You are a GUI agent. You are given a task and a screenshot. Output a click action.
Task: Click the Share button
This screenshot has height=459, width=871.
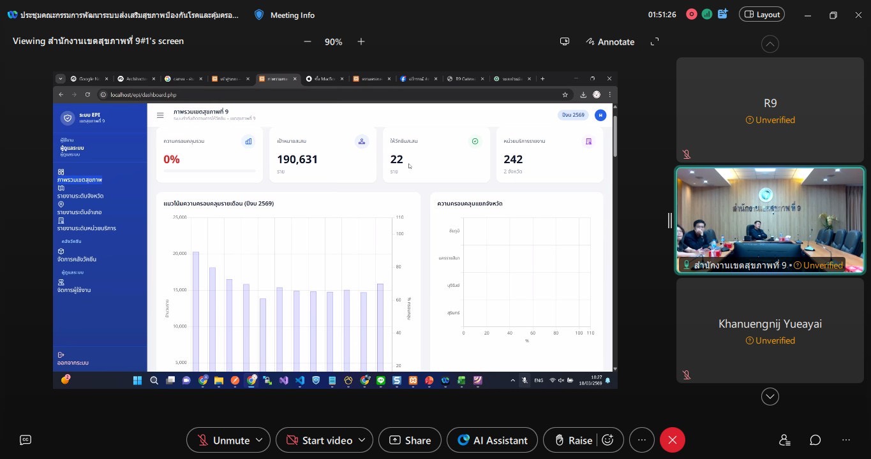(410, 440)
